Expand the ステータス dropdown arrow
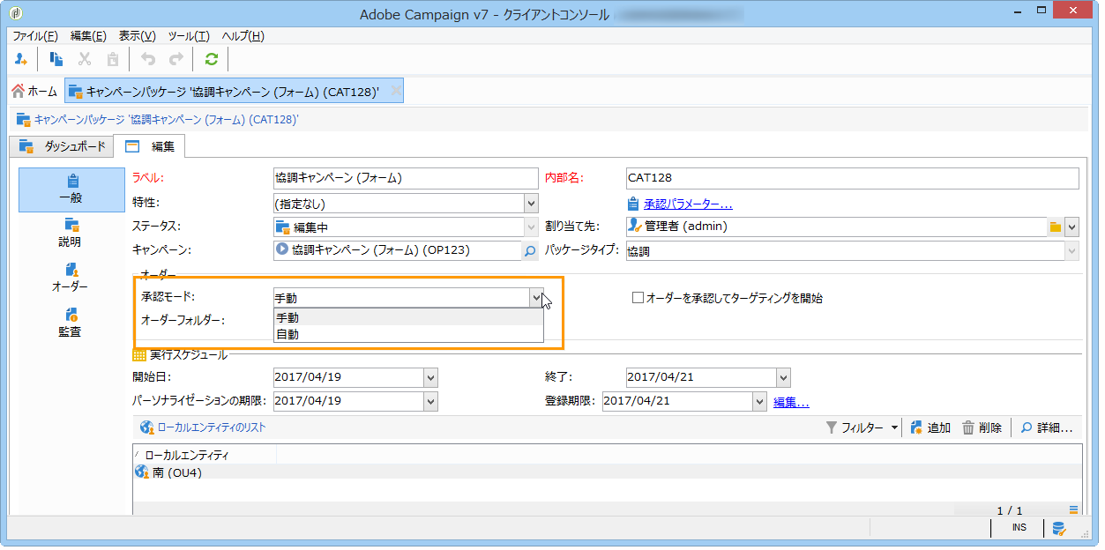The height and width of the screenshot is (550, 1105). click(x=531, y=227)
